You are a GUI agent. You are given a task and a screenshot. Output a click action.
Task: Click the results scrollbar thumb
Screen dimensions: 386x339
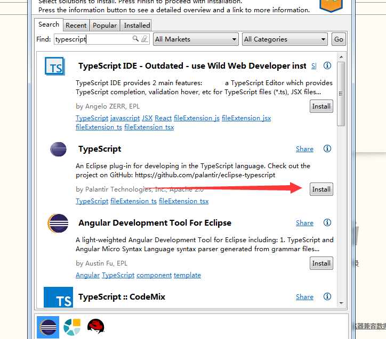[341, 94]
